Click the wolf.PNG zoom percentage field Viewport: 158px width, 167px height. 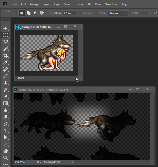point(20,162)
